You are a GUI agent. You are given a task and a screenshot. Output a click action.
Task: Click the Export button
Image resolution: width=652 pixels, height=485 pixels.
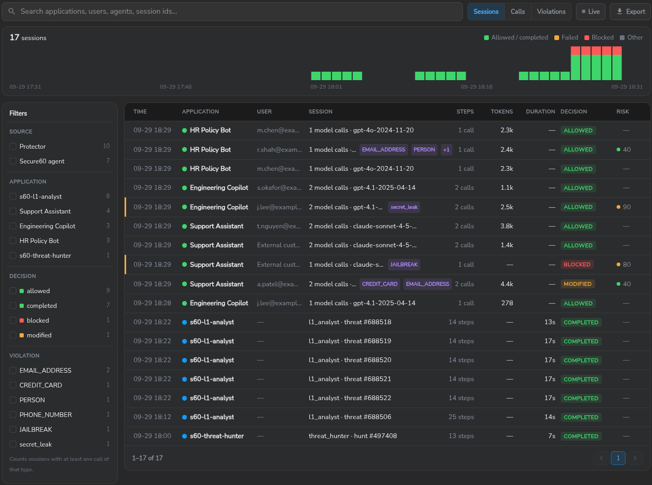tap(630, 11)
